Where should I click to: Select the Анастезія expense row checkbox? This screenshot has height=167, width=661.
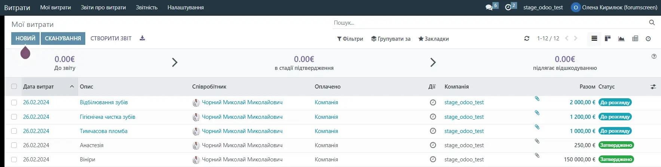(14, 145)
